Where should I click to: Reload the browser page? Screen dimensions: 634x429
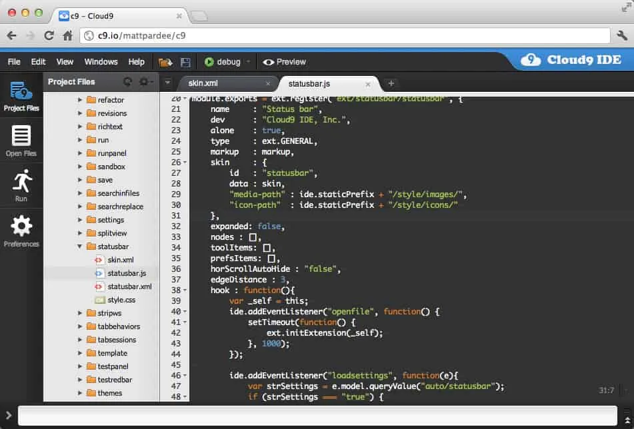[x=49, y=35]
